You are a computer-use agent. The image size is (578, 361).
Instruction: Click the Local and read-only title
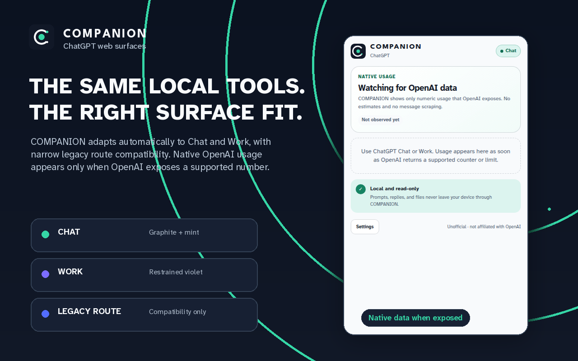click(x=395, y=189)
